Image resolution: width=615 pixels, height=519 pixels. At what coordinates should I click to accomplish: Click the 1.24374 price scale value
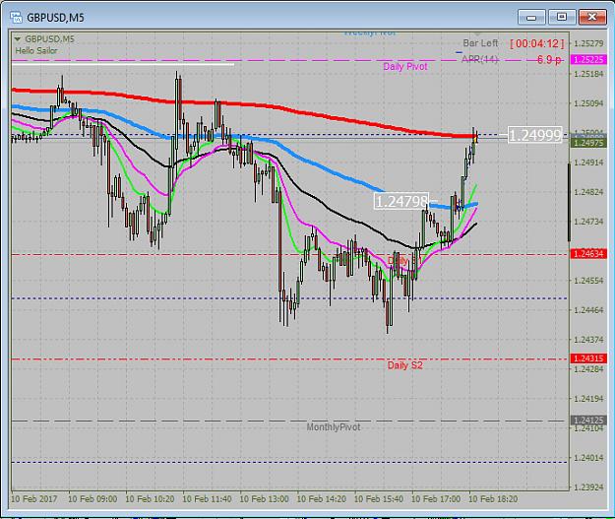tap(588, 340)
